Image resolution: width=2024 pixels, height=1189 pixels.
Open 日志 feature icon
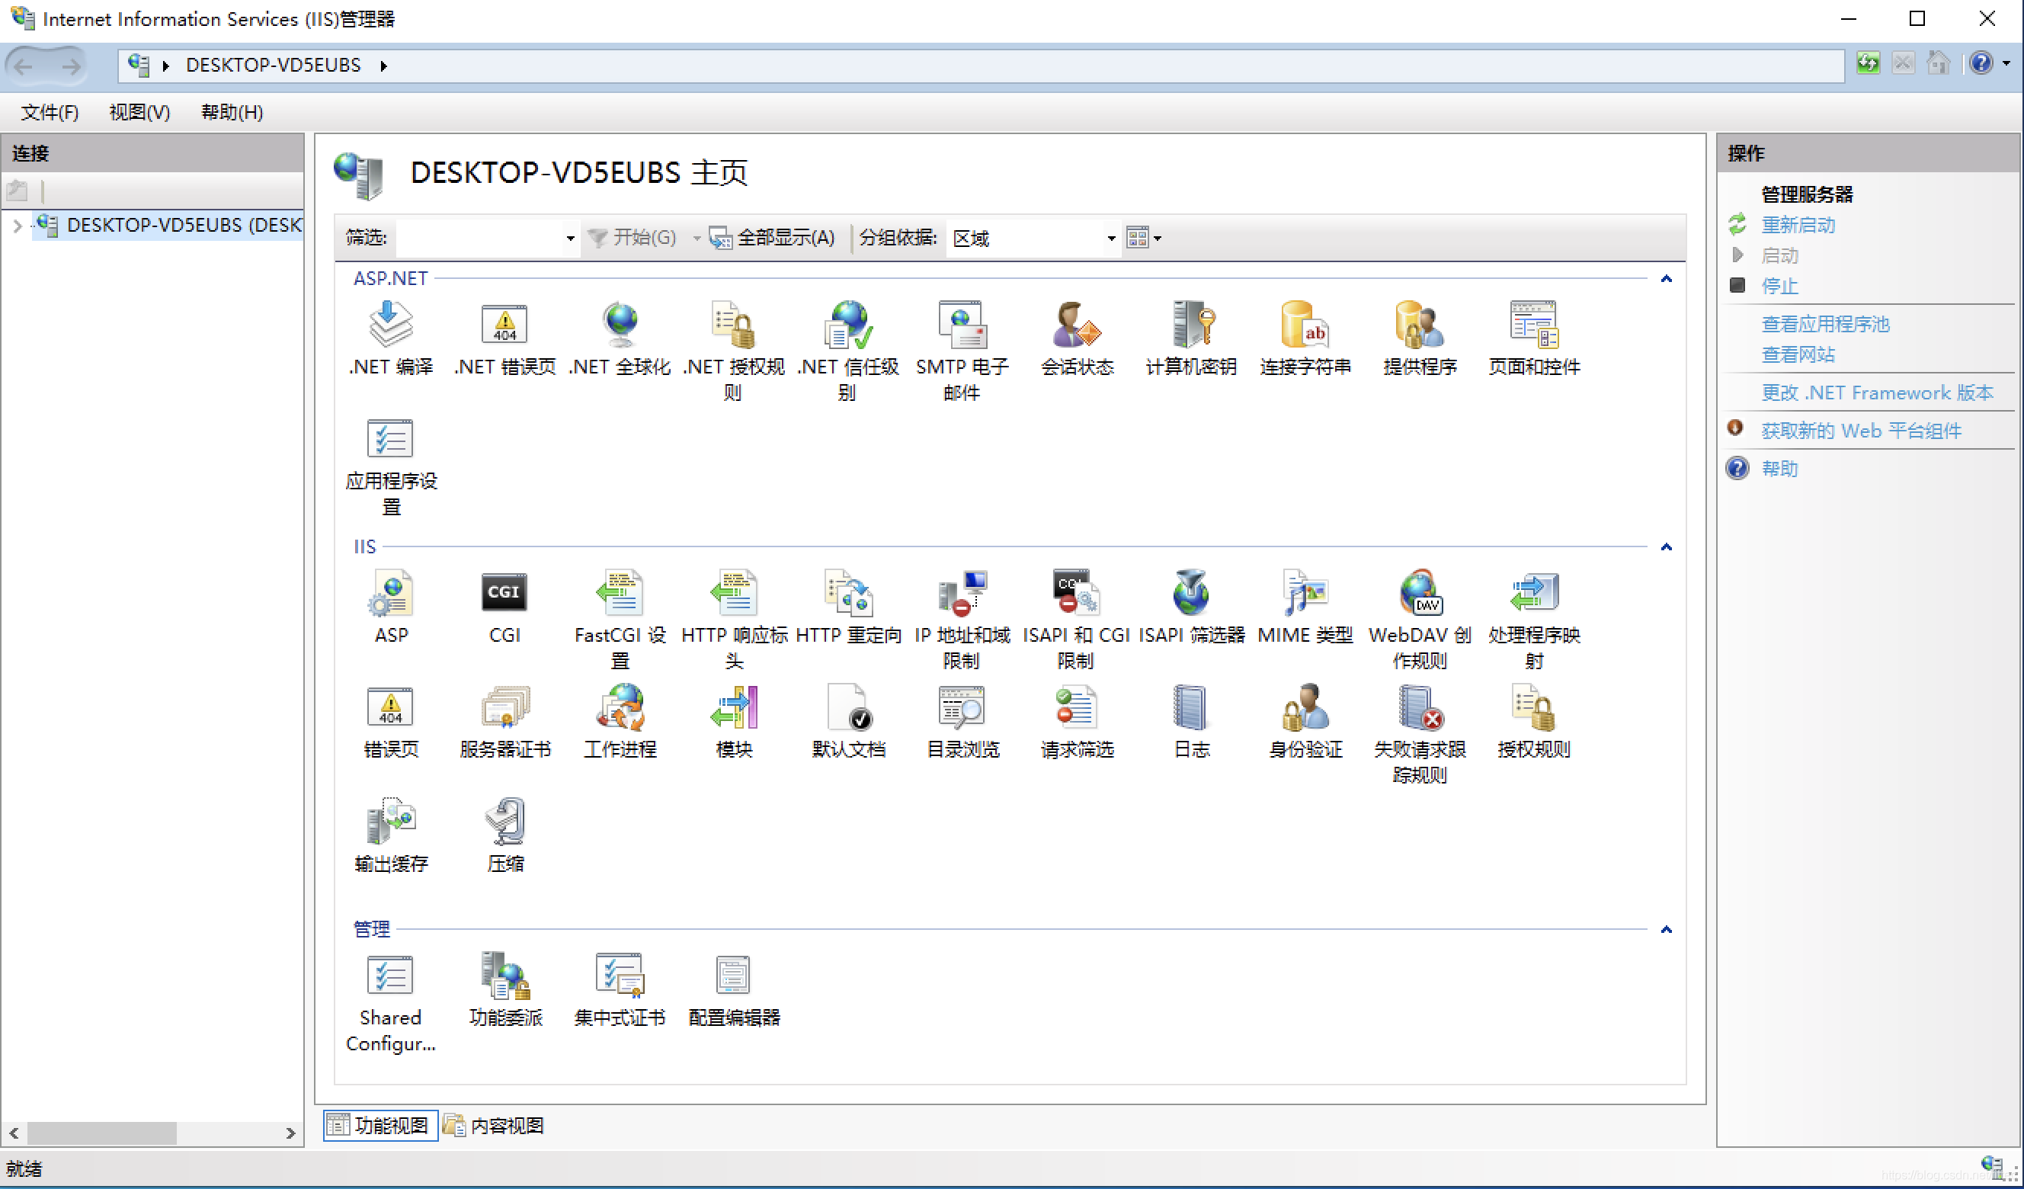[1191, 707]
